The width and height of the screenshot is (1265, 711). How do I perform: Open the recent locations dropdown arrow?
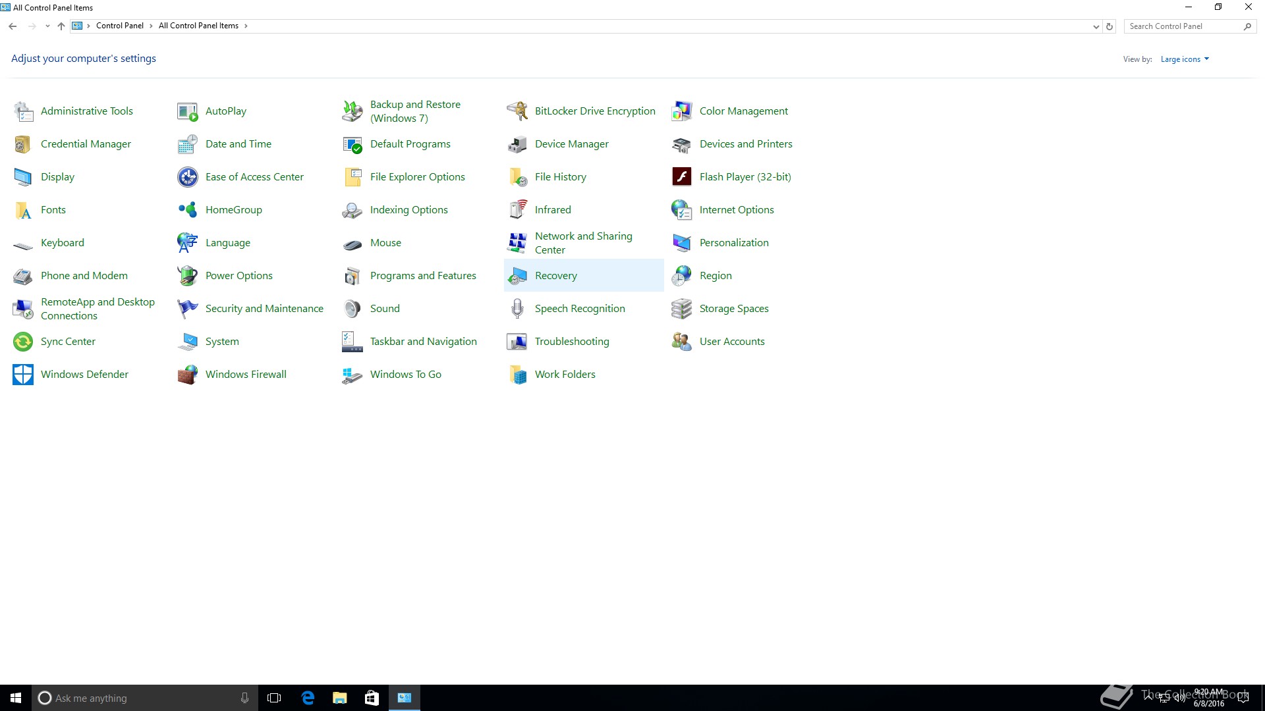(47, 26)
